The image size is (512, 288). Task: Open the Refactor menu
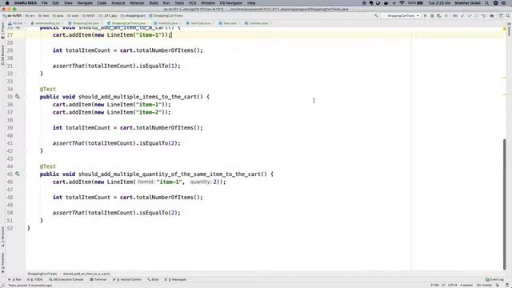tap(137, 3)
